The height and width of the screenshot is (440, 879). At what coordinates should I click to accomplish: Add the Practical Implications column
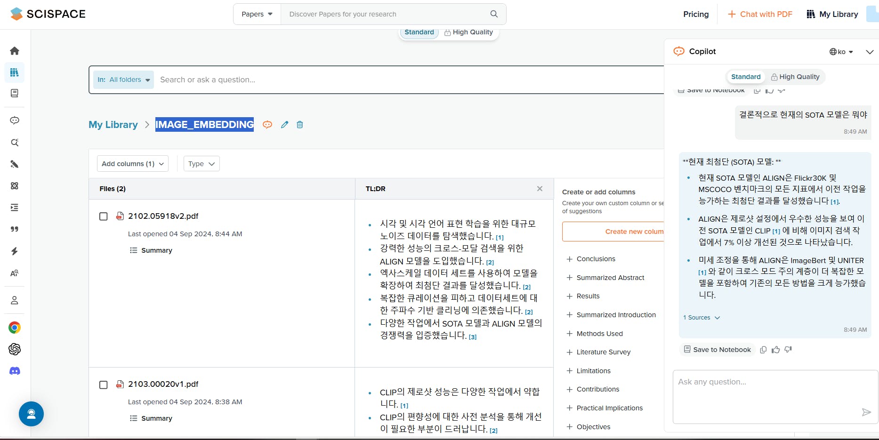605,408
